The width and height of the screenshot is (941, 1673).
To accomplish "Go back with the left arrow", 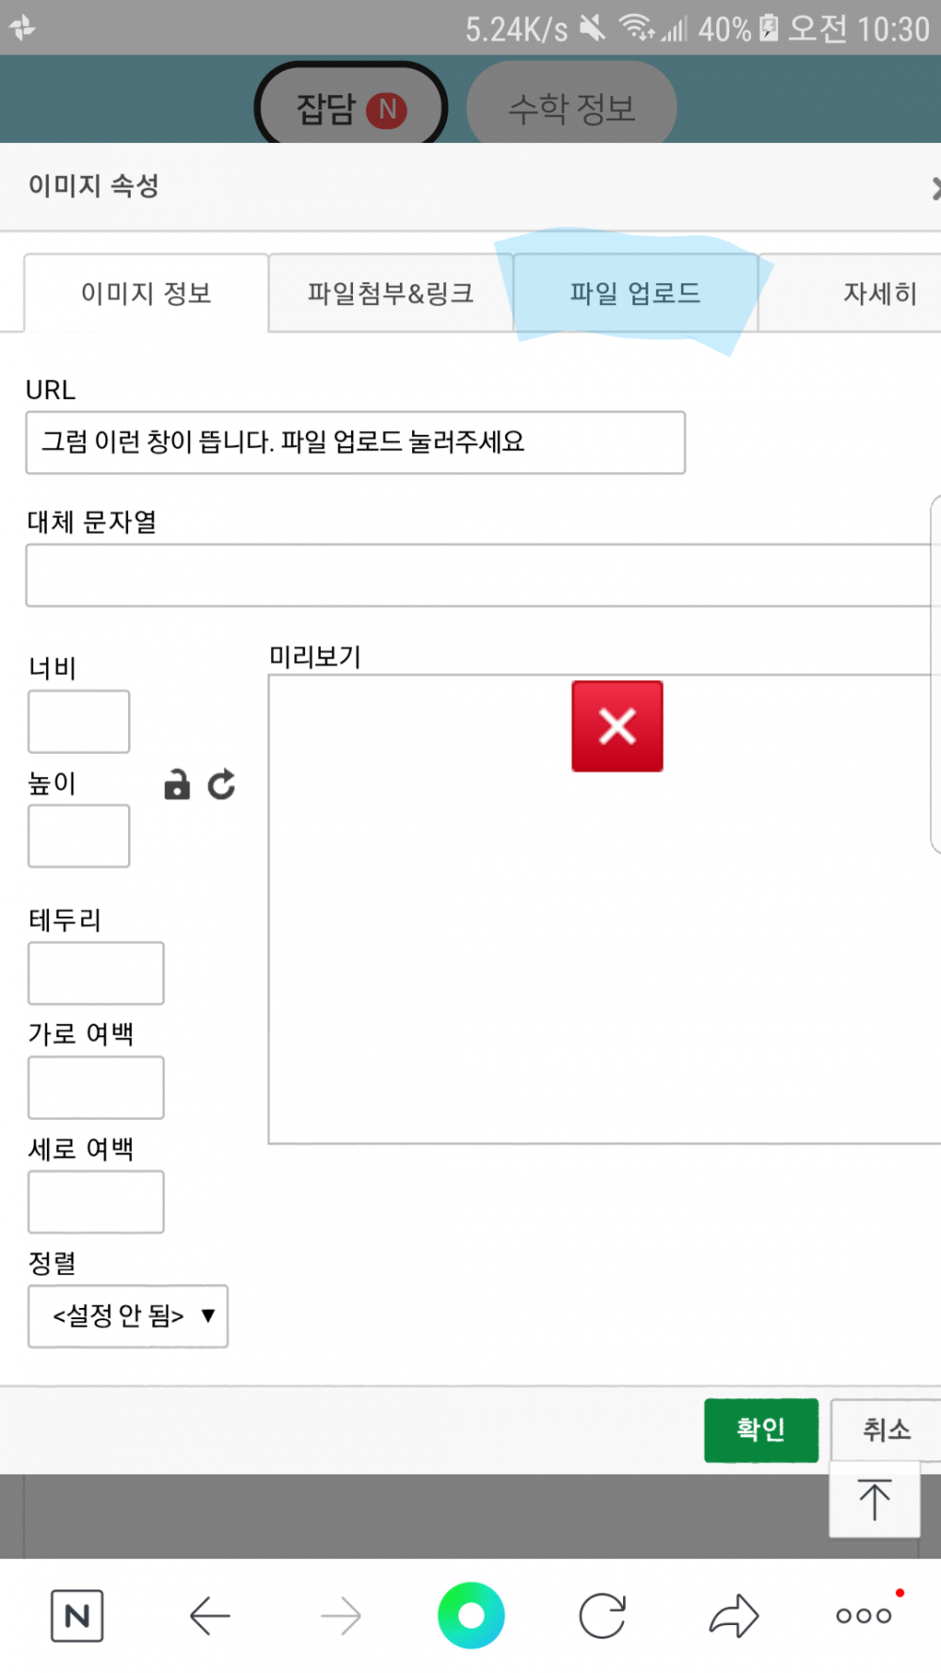I will (x=209, y=1617).
